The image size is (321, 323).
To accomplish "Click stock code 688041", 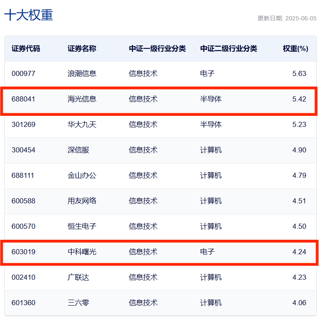I will tap(23, 99).
